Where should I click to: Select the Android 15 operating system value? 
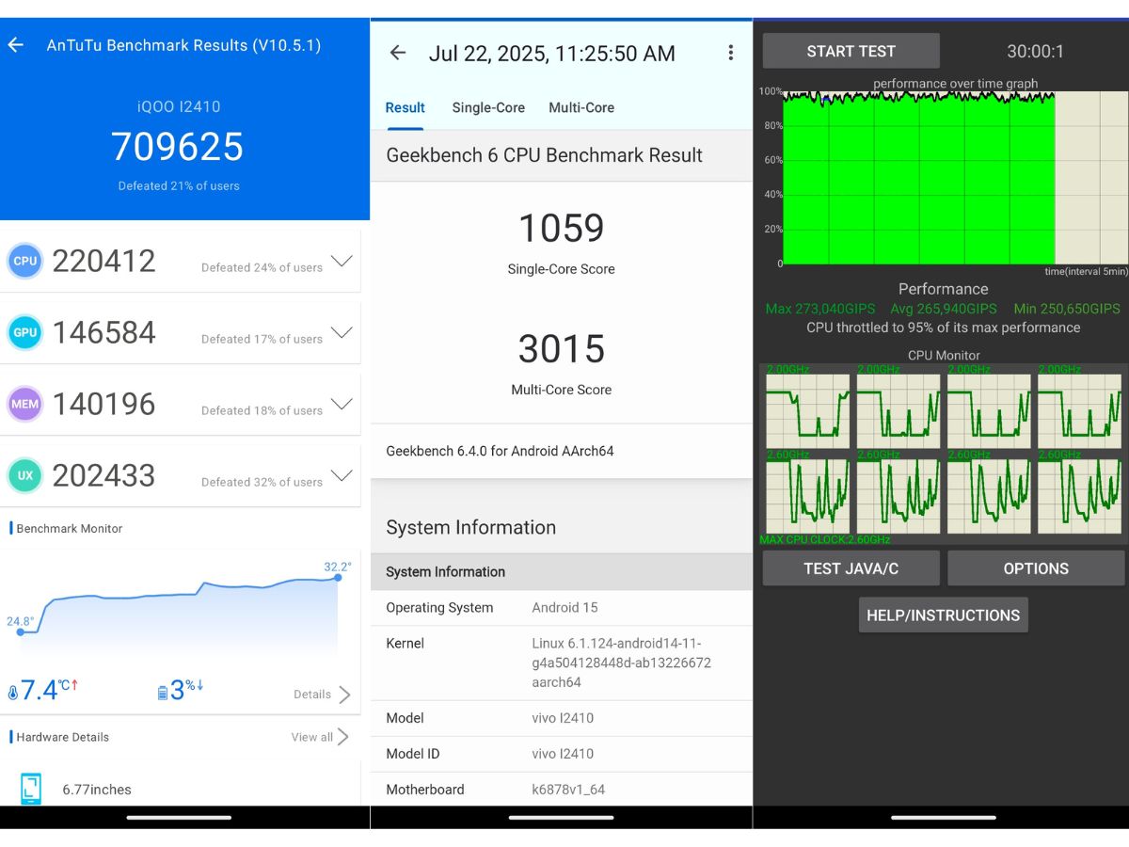(564, 607)
